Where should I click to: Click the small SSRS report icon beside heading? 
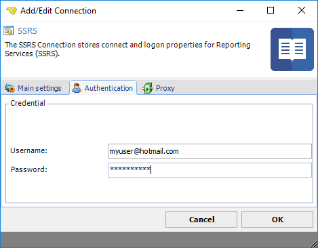(8, 30)
